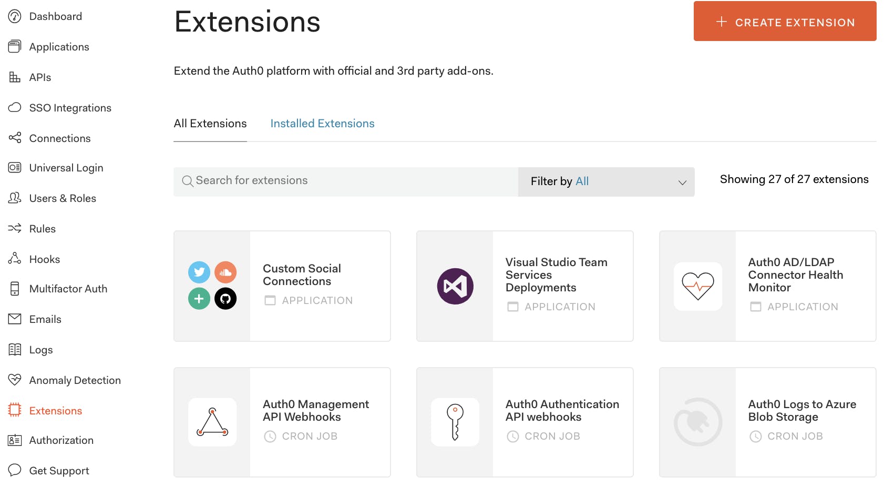
Task: Click the Visual Studio logo icon
Action: click(x=455, y=286)
